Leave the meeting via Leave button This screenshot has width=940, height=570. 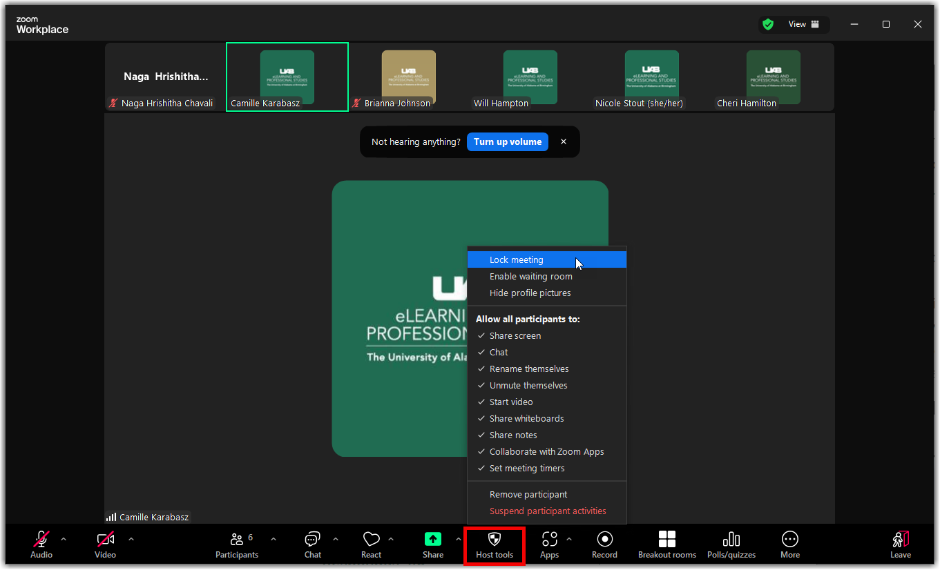[900, 544]
